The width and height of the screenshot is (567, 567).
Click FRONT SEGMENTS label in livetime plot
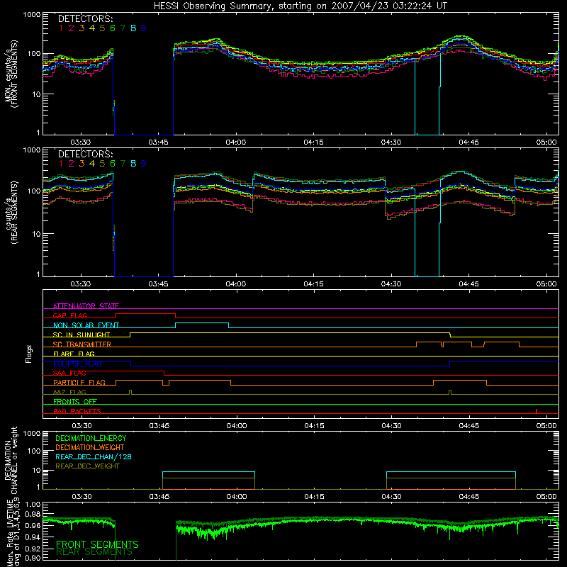97,544
